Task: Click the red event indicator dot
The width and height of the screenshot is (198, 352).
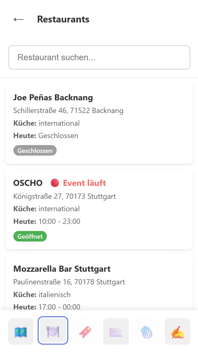Action: coord(55,183)
